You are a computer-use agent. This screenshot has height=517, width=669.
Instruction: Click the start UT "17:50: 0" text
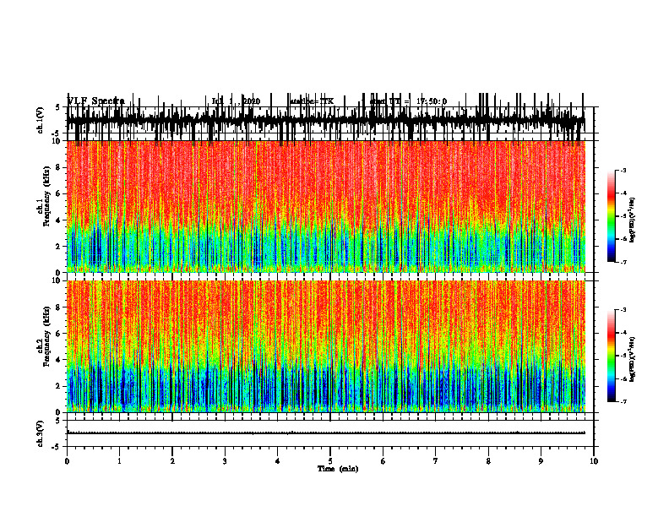432,101
